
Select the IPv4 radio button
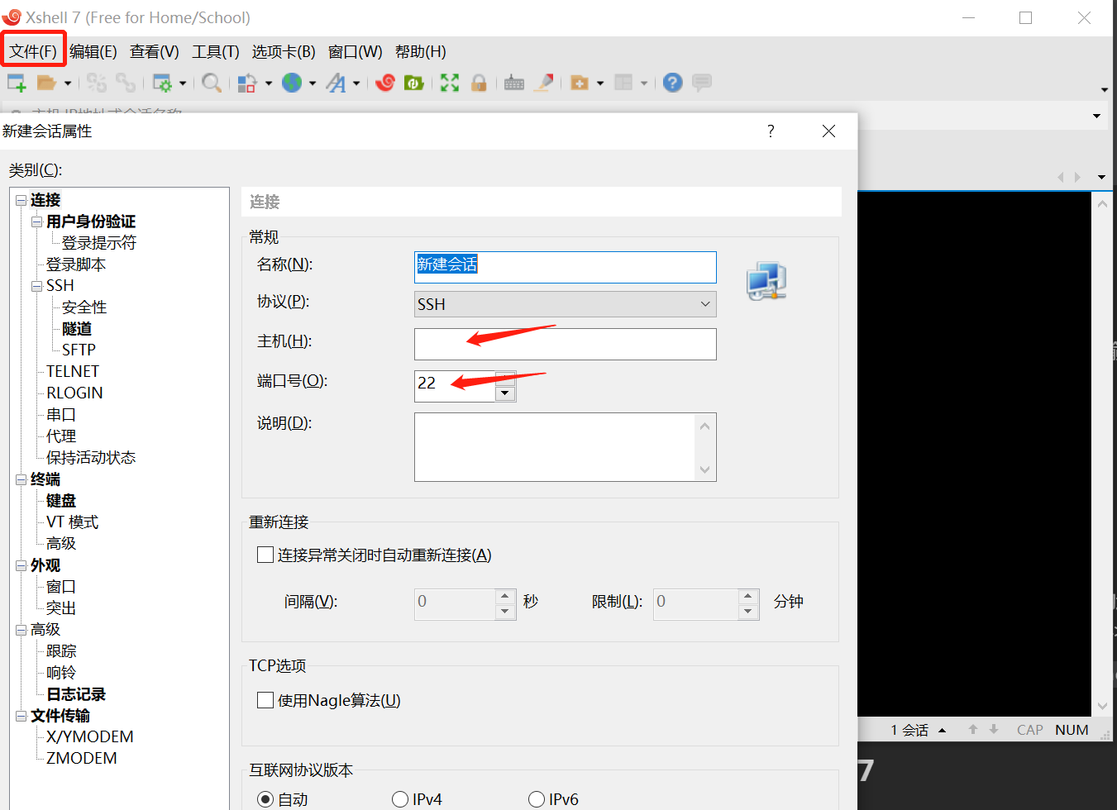click(400, 798)
